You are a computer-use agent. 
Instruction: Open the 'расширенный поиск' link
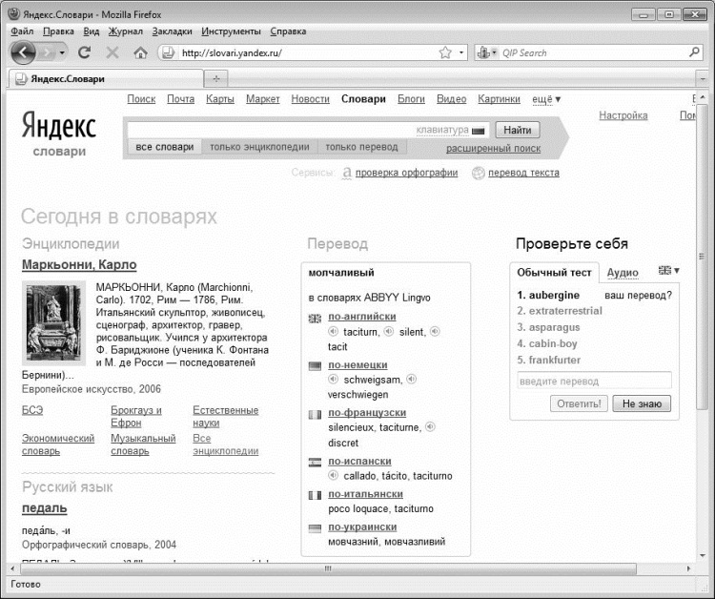click(x=493, y=148)
